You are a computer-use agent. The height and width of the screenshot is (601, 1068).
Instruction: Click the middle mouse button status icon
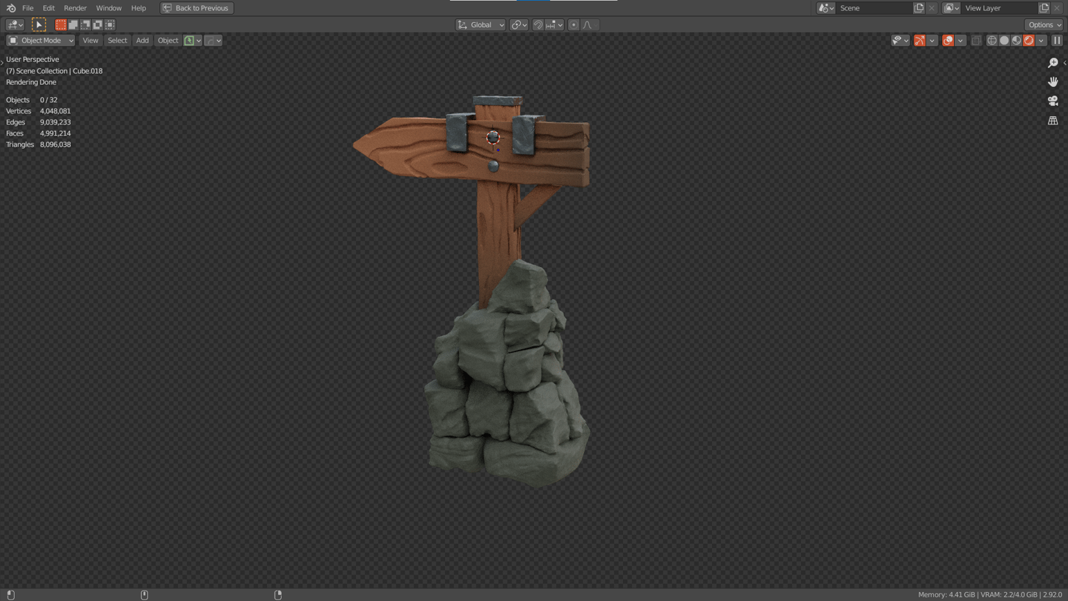(145, 595)
